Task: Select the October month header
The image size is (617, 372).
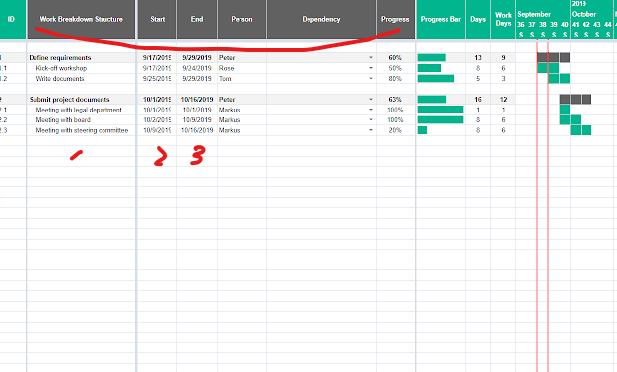Action: click(x=583, y=14)
